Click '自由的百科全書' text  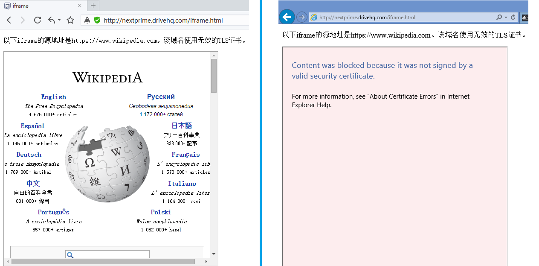click(33, 193)
